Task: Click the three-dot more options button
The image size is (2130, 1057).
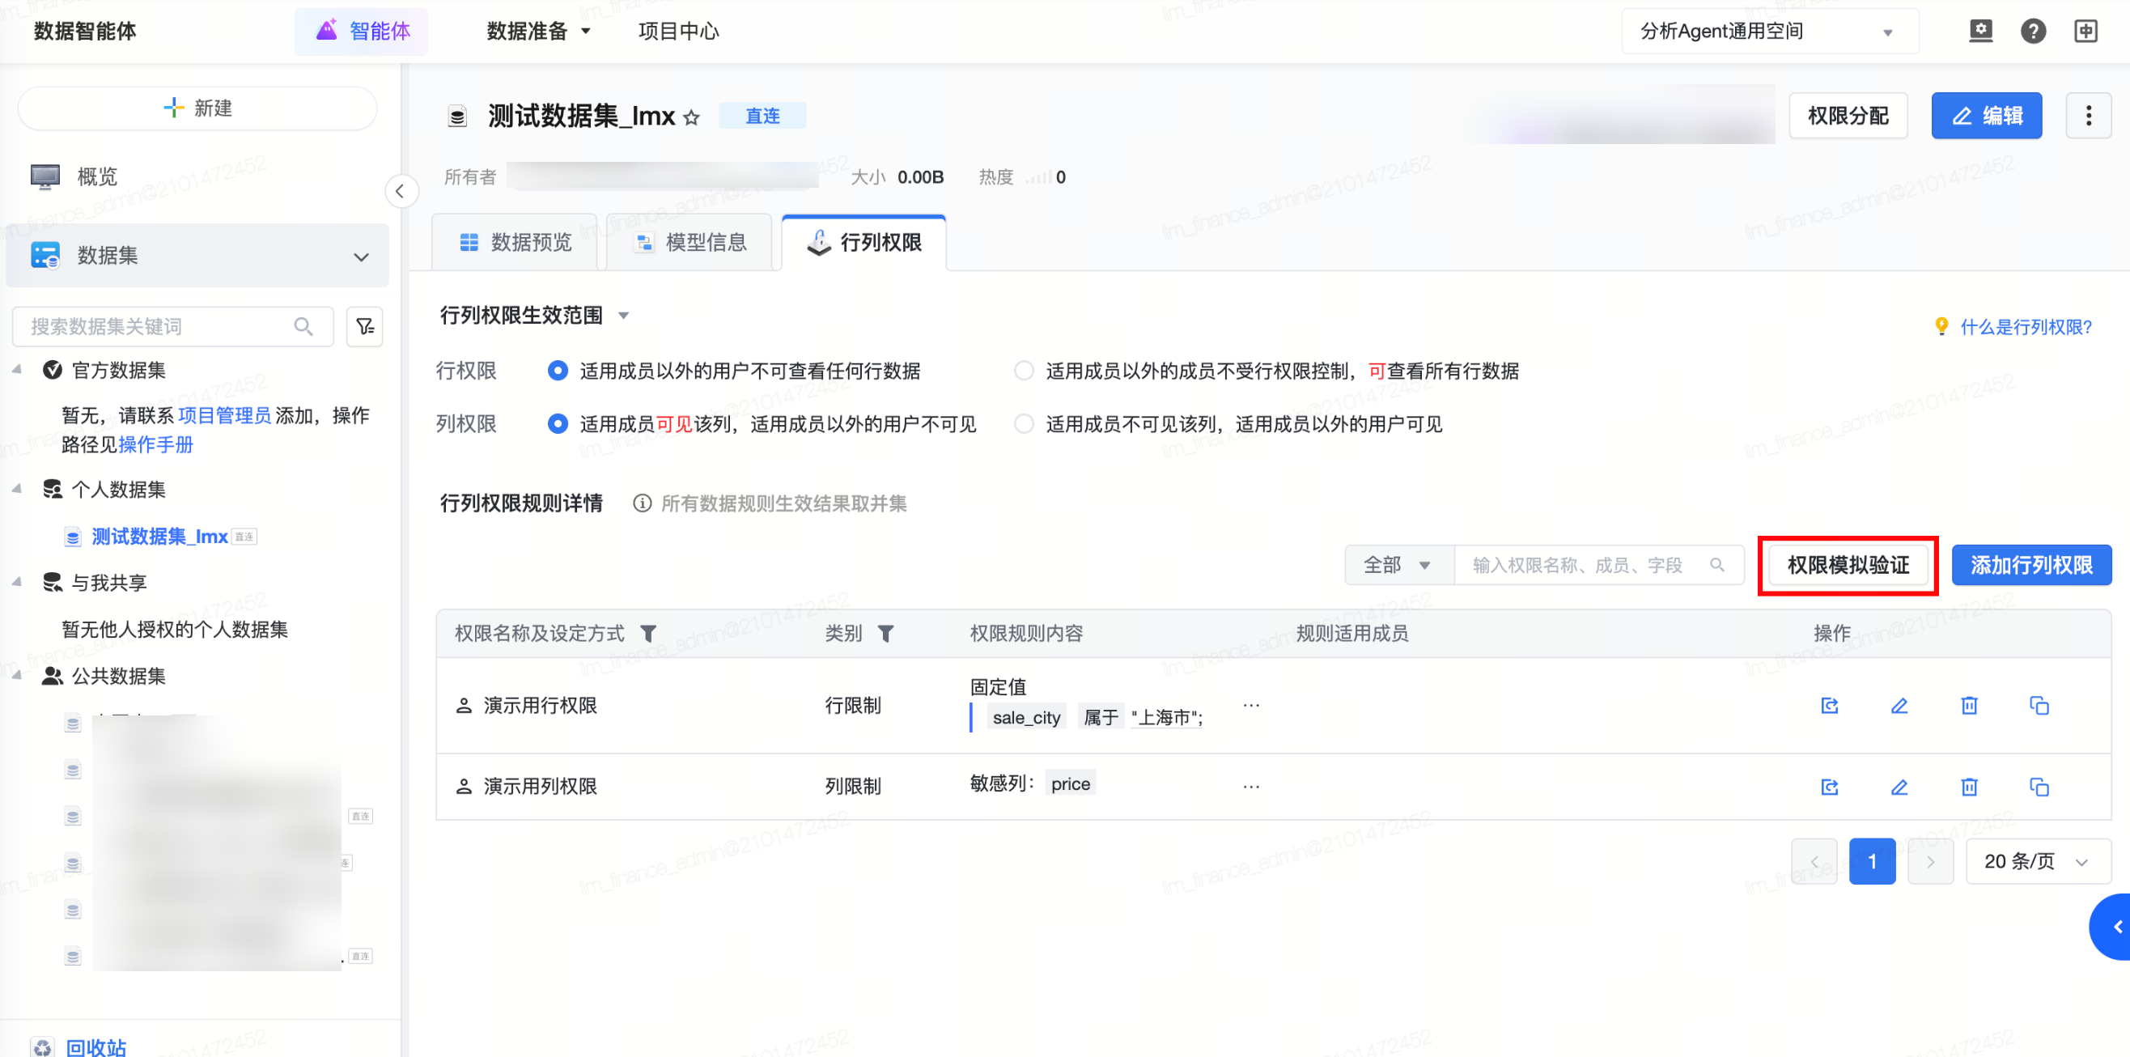Action: point(2088,116)
